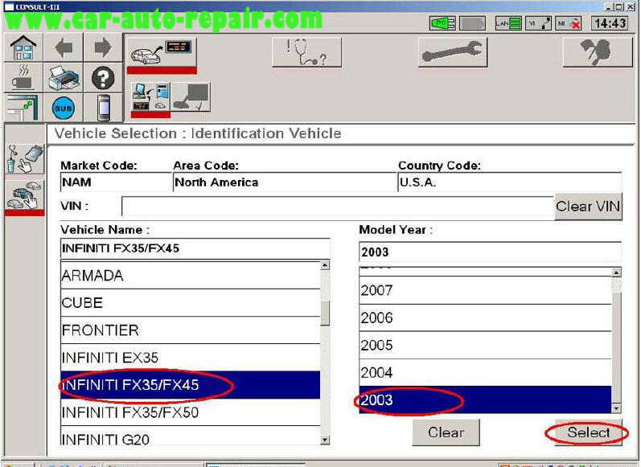Screen dimensions: 641x467
Task: Select model year 2007
Action: tap(485, 290)
